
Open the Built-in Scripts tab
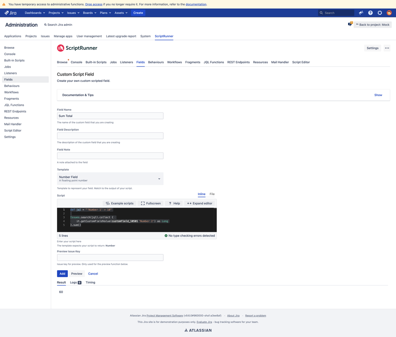tap(96, 62)
